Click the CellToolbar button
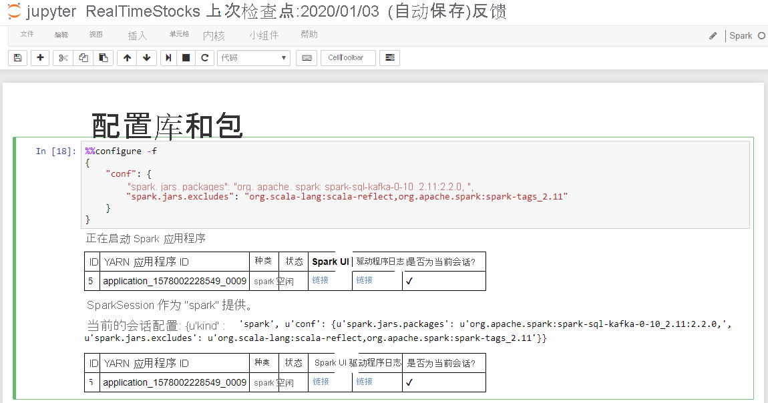This screenshot has width=768, height=403. pyautogui.click(x=348, y=57)
